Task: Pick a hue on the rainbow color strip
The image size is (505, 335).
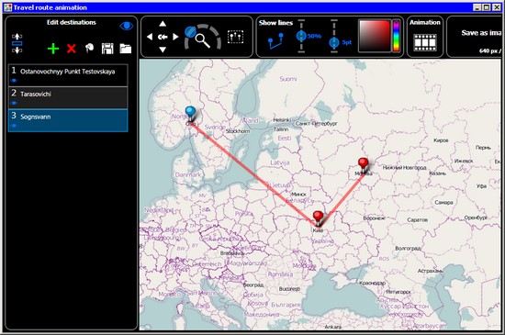Action: tap(396, 36)
